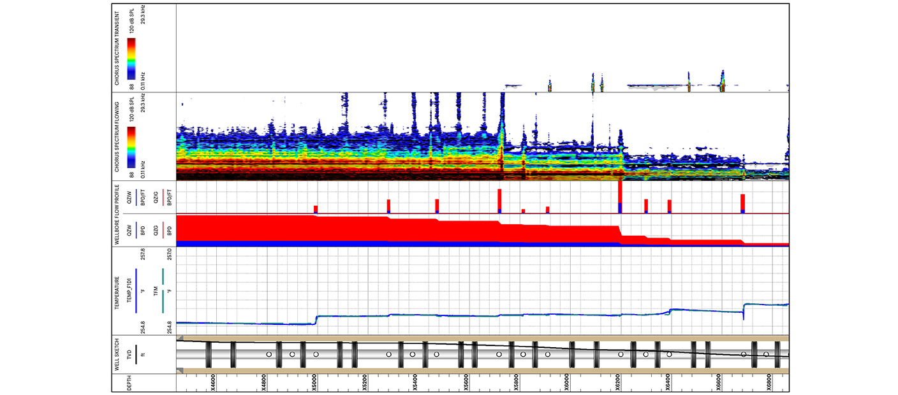
Task: Select the WELLBORE FLOW PROFILE track title
Action: click(x=117, y=215)
